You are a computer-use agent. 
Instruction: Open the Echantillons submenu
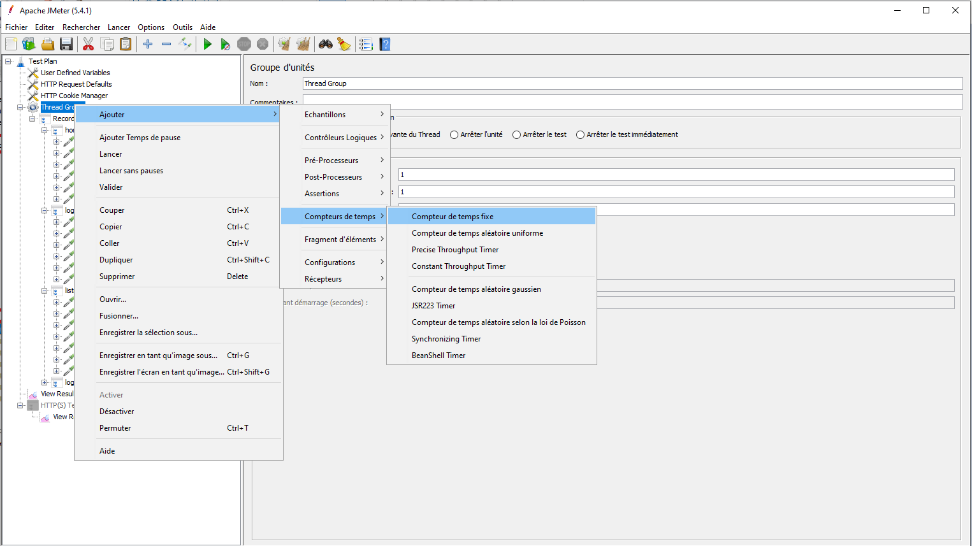coord(335,115)
